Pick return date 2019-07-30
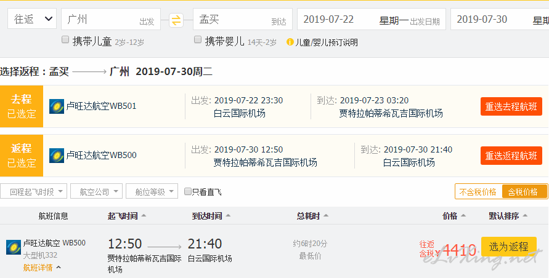 (500, 19)
